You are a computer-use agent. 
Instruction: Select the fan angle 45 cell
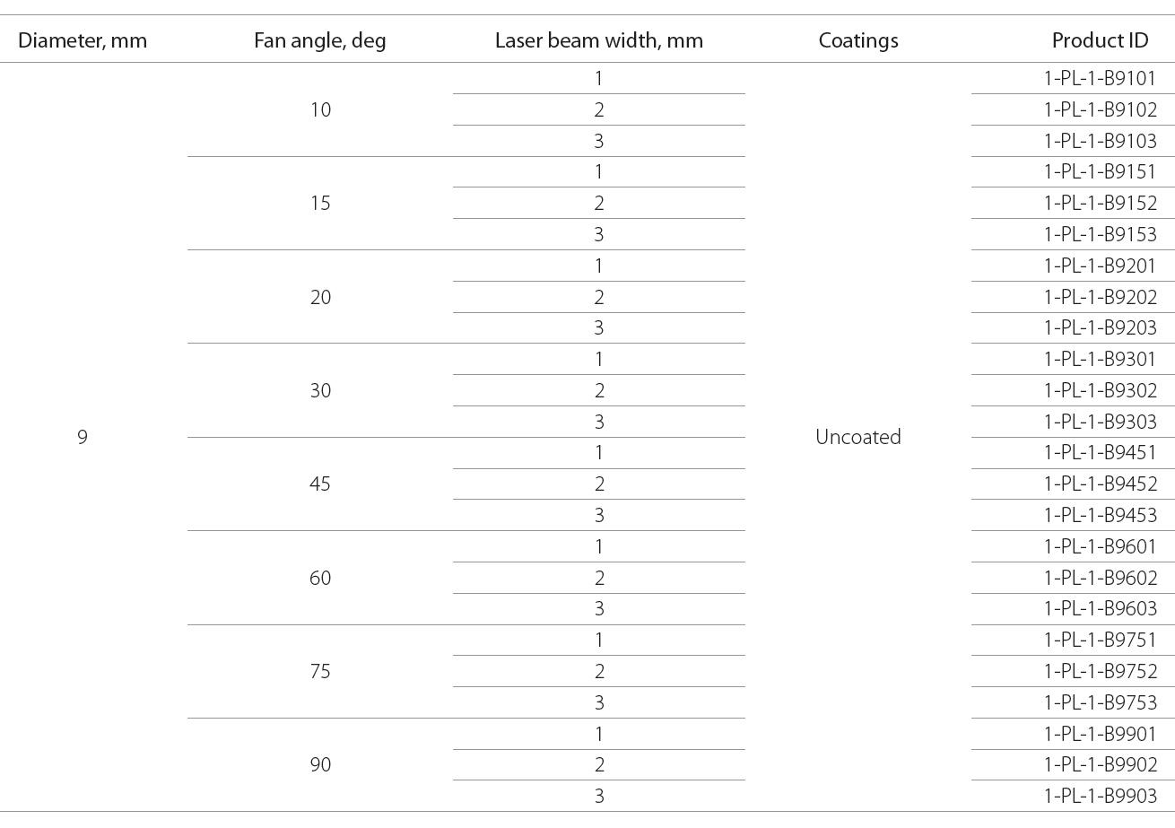click(320, 484)
